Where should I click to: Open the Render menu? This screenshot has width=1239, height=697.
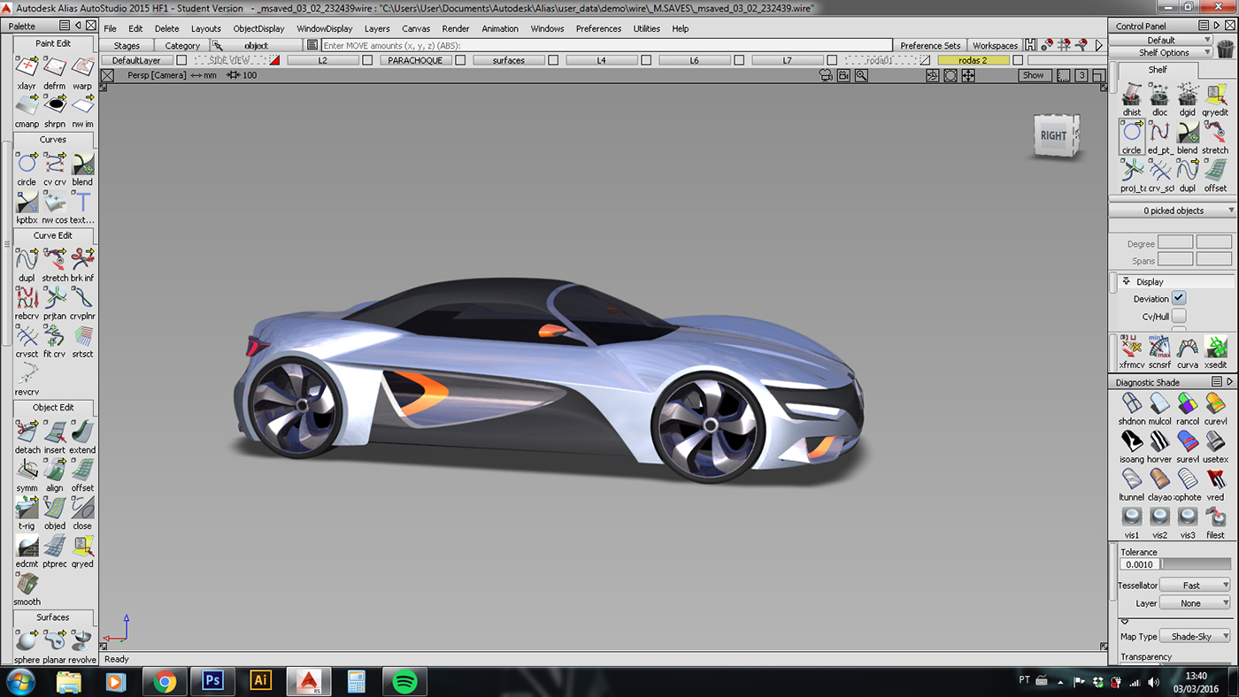coord(455,28)
